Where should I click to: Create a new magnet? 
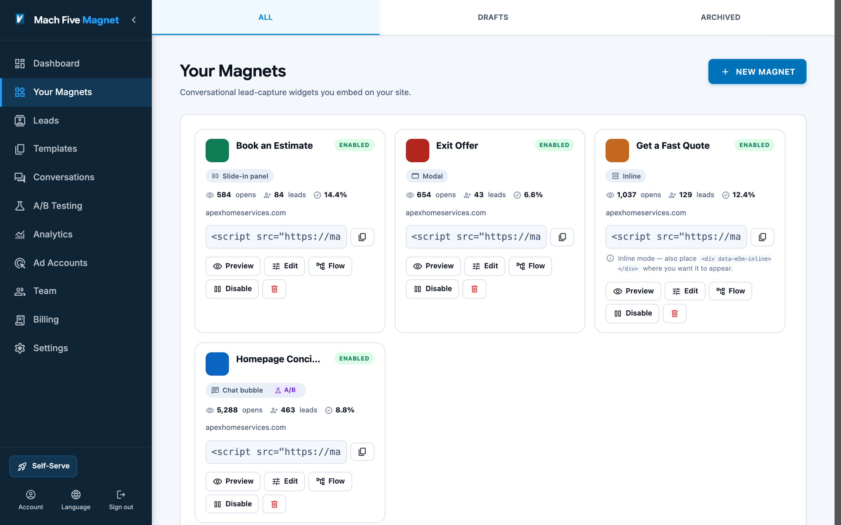(x=757, y=72)
